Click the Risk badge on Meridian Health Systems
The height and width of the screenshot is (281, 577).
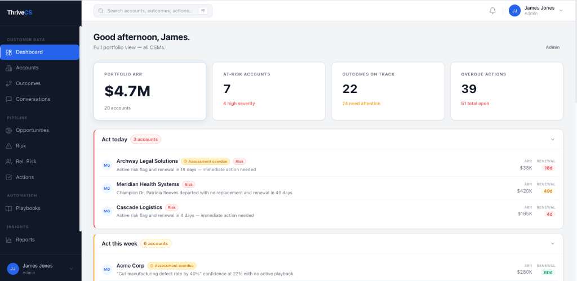coord(188,185)
